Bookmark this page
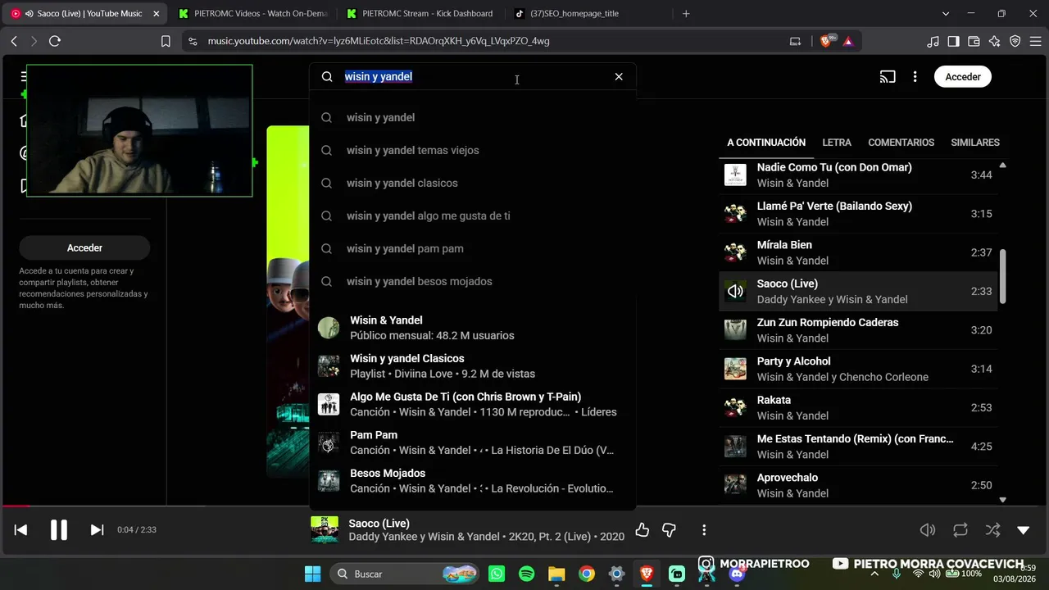Viewport: 1049px width, 590px height. click(x=166, y=41)
